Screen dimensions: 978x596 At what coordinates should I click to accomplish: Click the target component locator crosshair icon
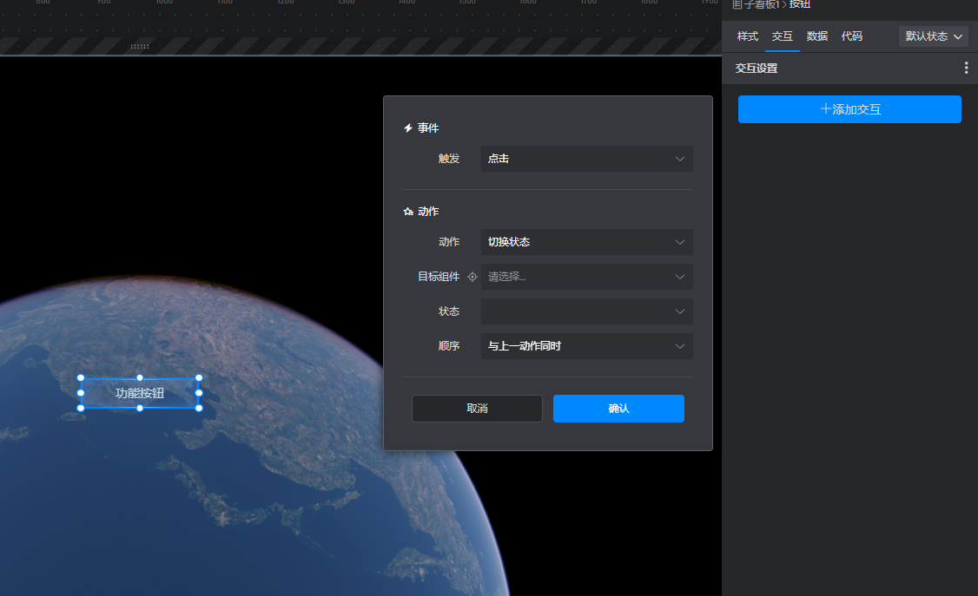click(x=472, y=277)
